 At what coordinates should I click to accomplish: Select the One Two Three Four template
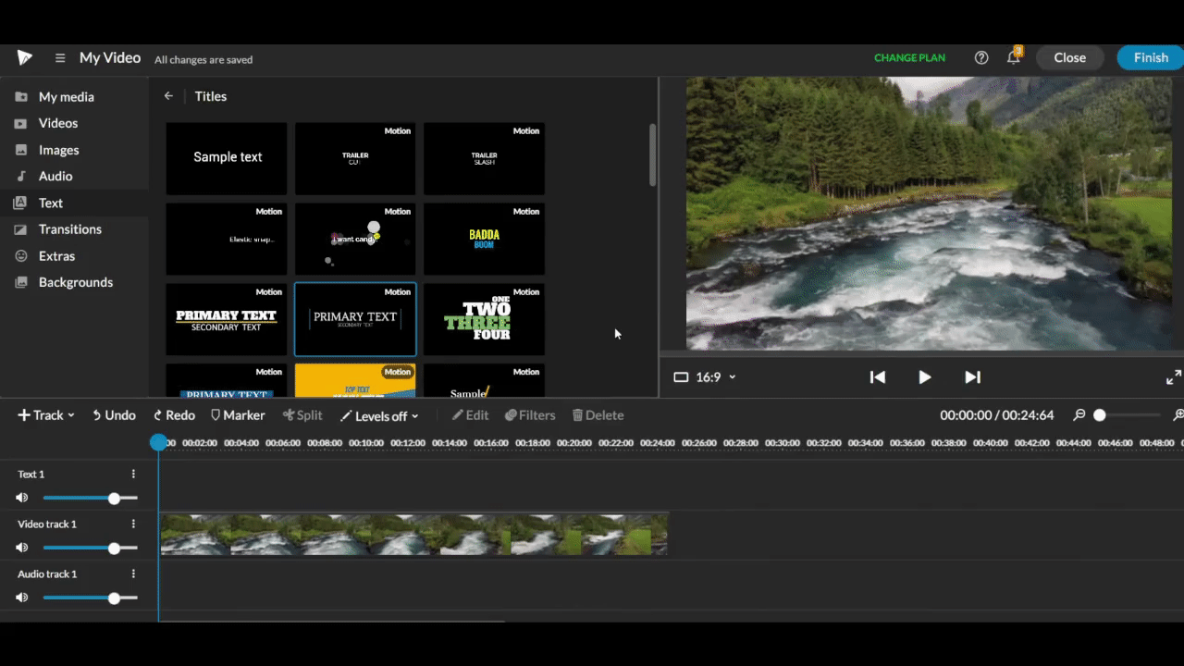(484, 319)
